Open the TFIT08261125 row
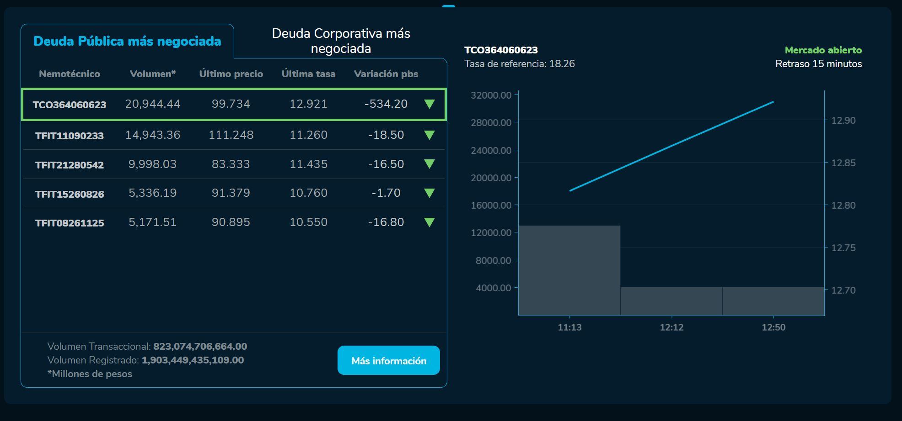 [x=70, y=223]
